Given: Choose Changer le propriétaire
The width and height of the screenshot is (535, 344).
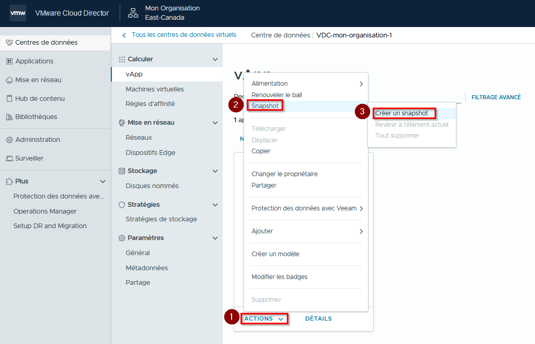Looking at the screenshot, I should click(x=285, y=174).
